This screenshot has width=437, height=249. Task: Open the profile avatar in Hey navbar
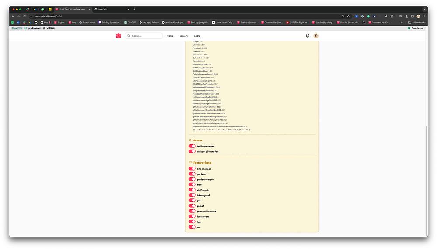point(316,36)
